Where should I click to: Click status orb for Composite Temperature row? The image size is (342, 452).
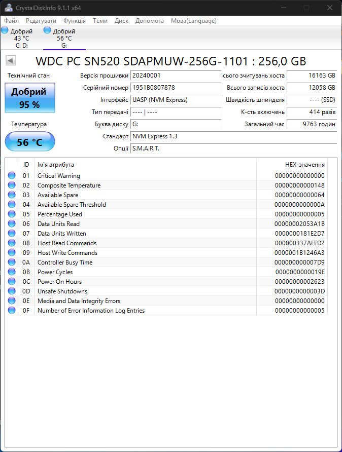coord(12,185)
